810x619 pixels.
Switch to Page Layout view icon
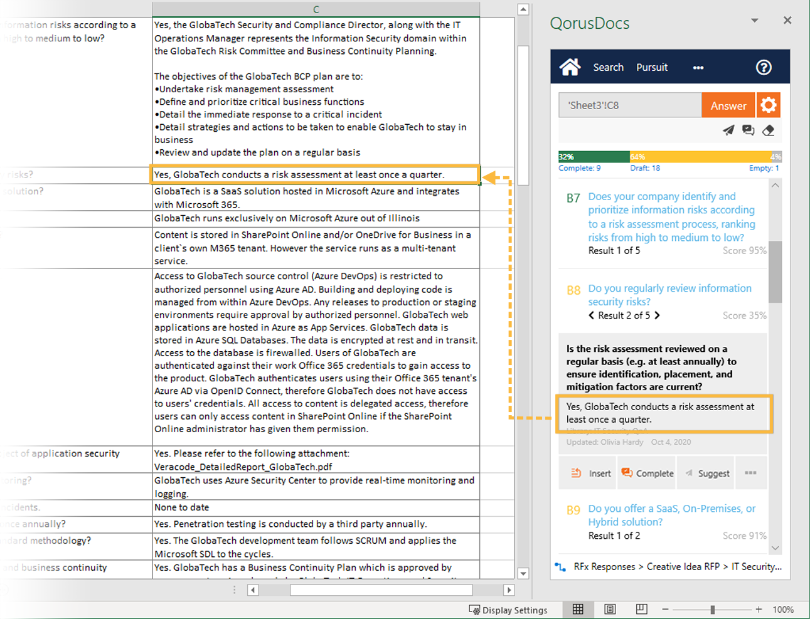click(x=610, y=609)
